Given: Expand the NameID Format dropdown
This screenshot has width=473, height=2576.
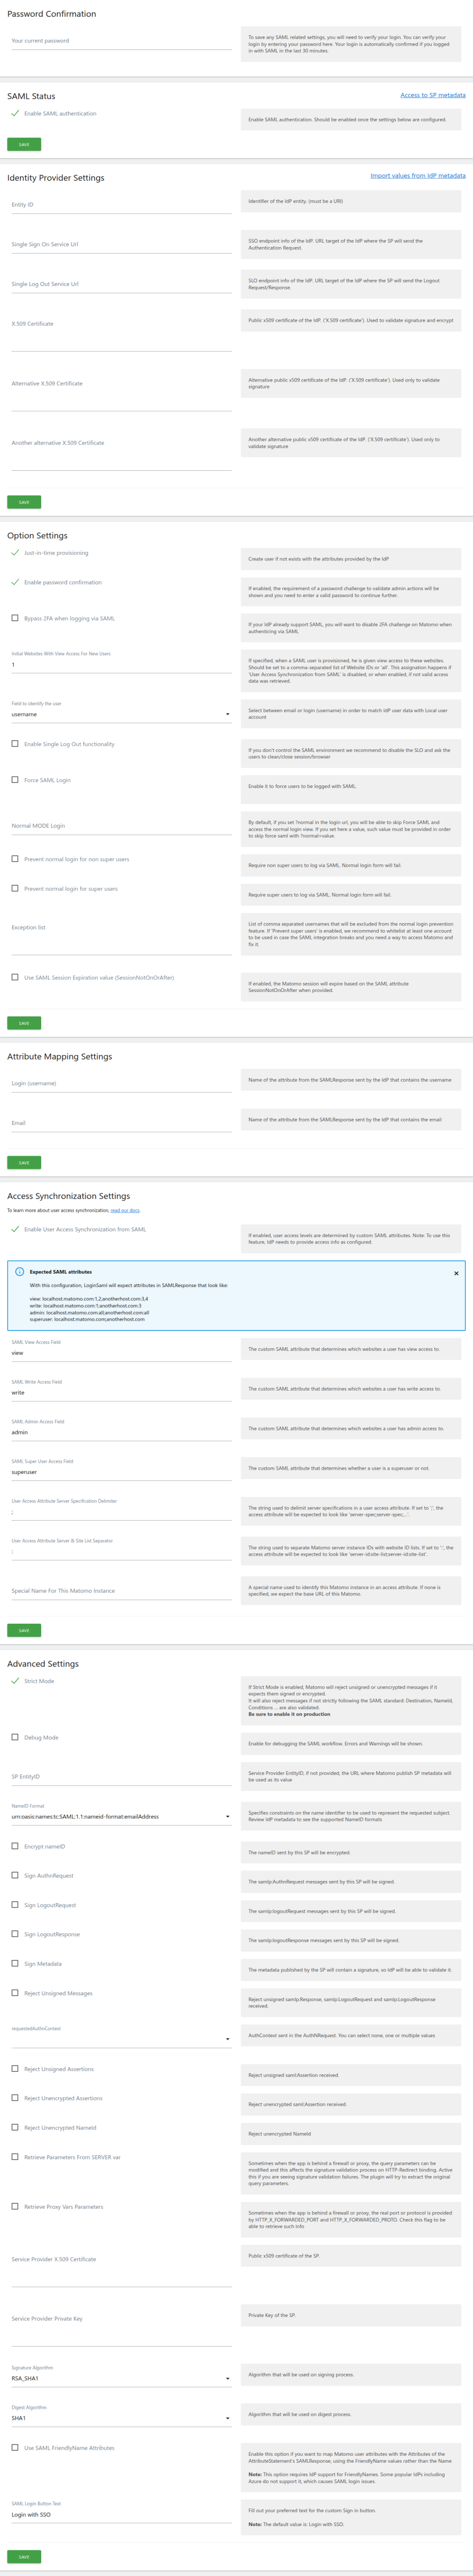Looking at the screenshot, I should [121, 1816].
